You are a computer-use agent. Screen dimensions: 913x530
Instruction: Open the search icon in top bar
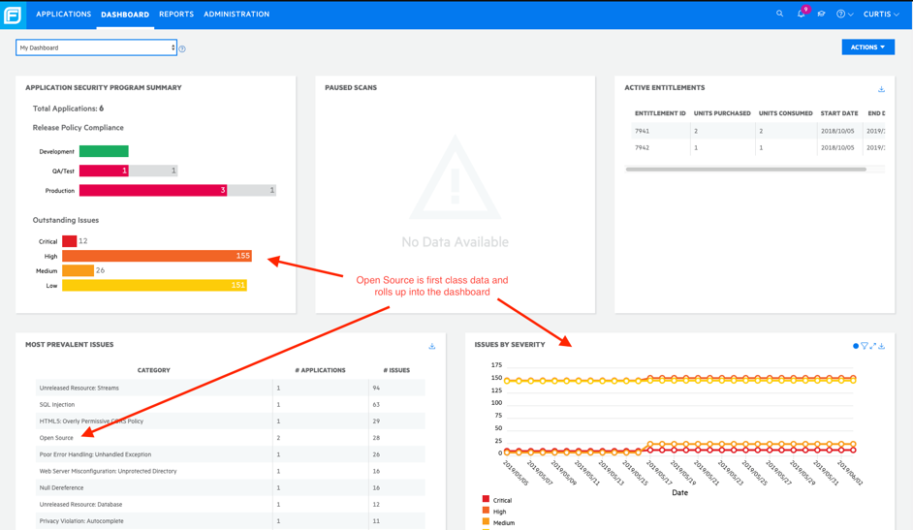(x=779, y=15)
